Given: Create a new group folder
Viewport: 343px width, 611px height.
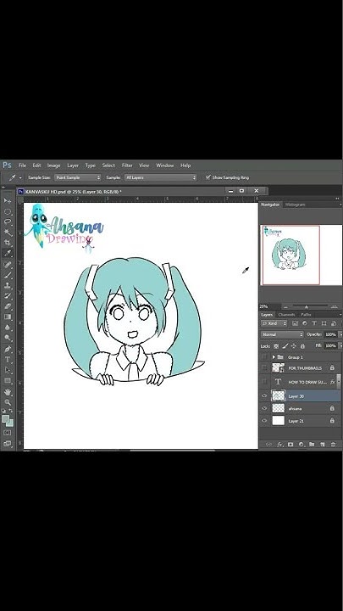Looking at the screenshot, I should pyautogui.click(x=312, y=444).
